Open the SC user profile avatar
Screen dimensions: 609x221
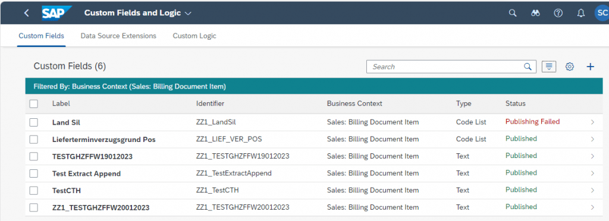click(x=602, y=13)
